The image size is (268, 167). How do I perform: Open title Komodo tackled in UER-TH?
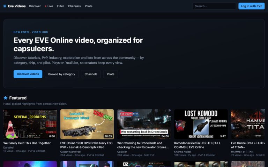coord(197,145)
